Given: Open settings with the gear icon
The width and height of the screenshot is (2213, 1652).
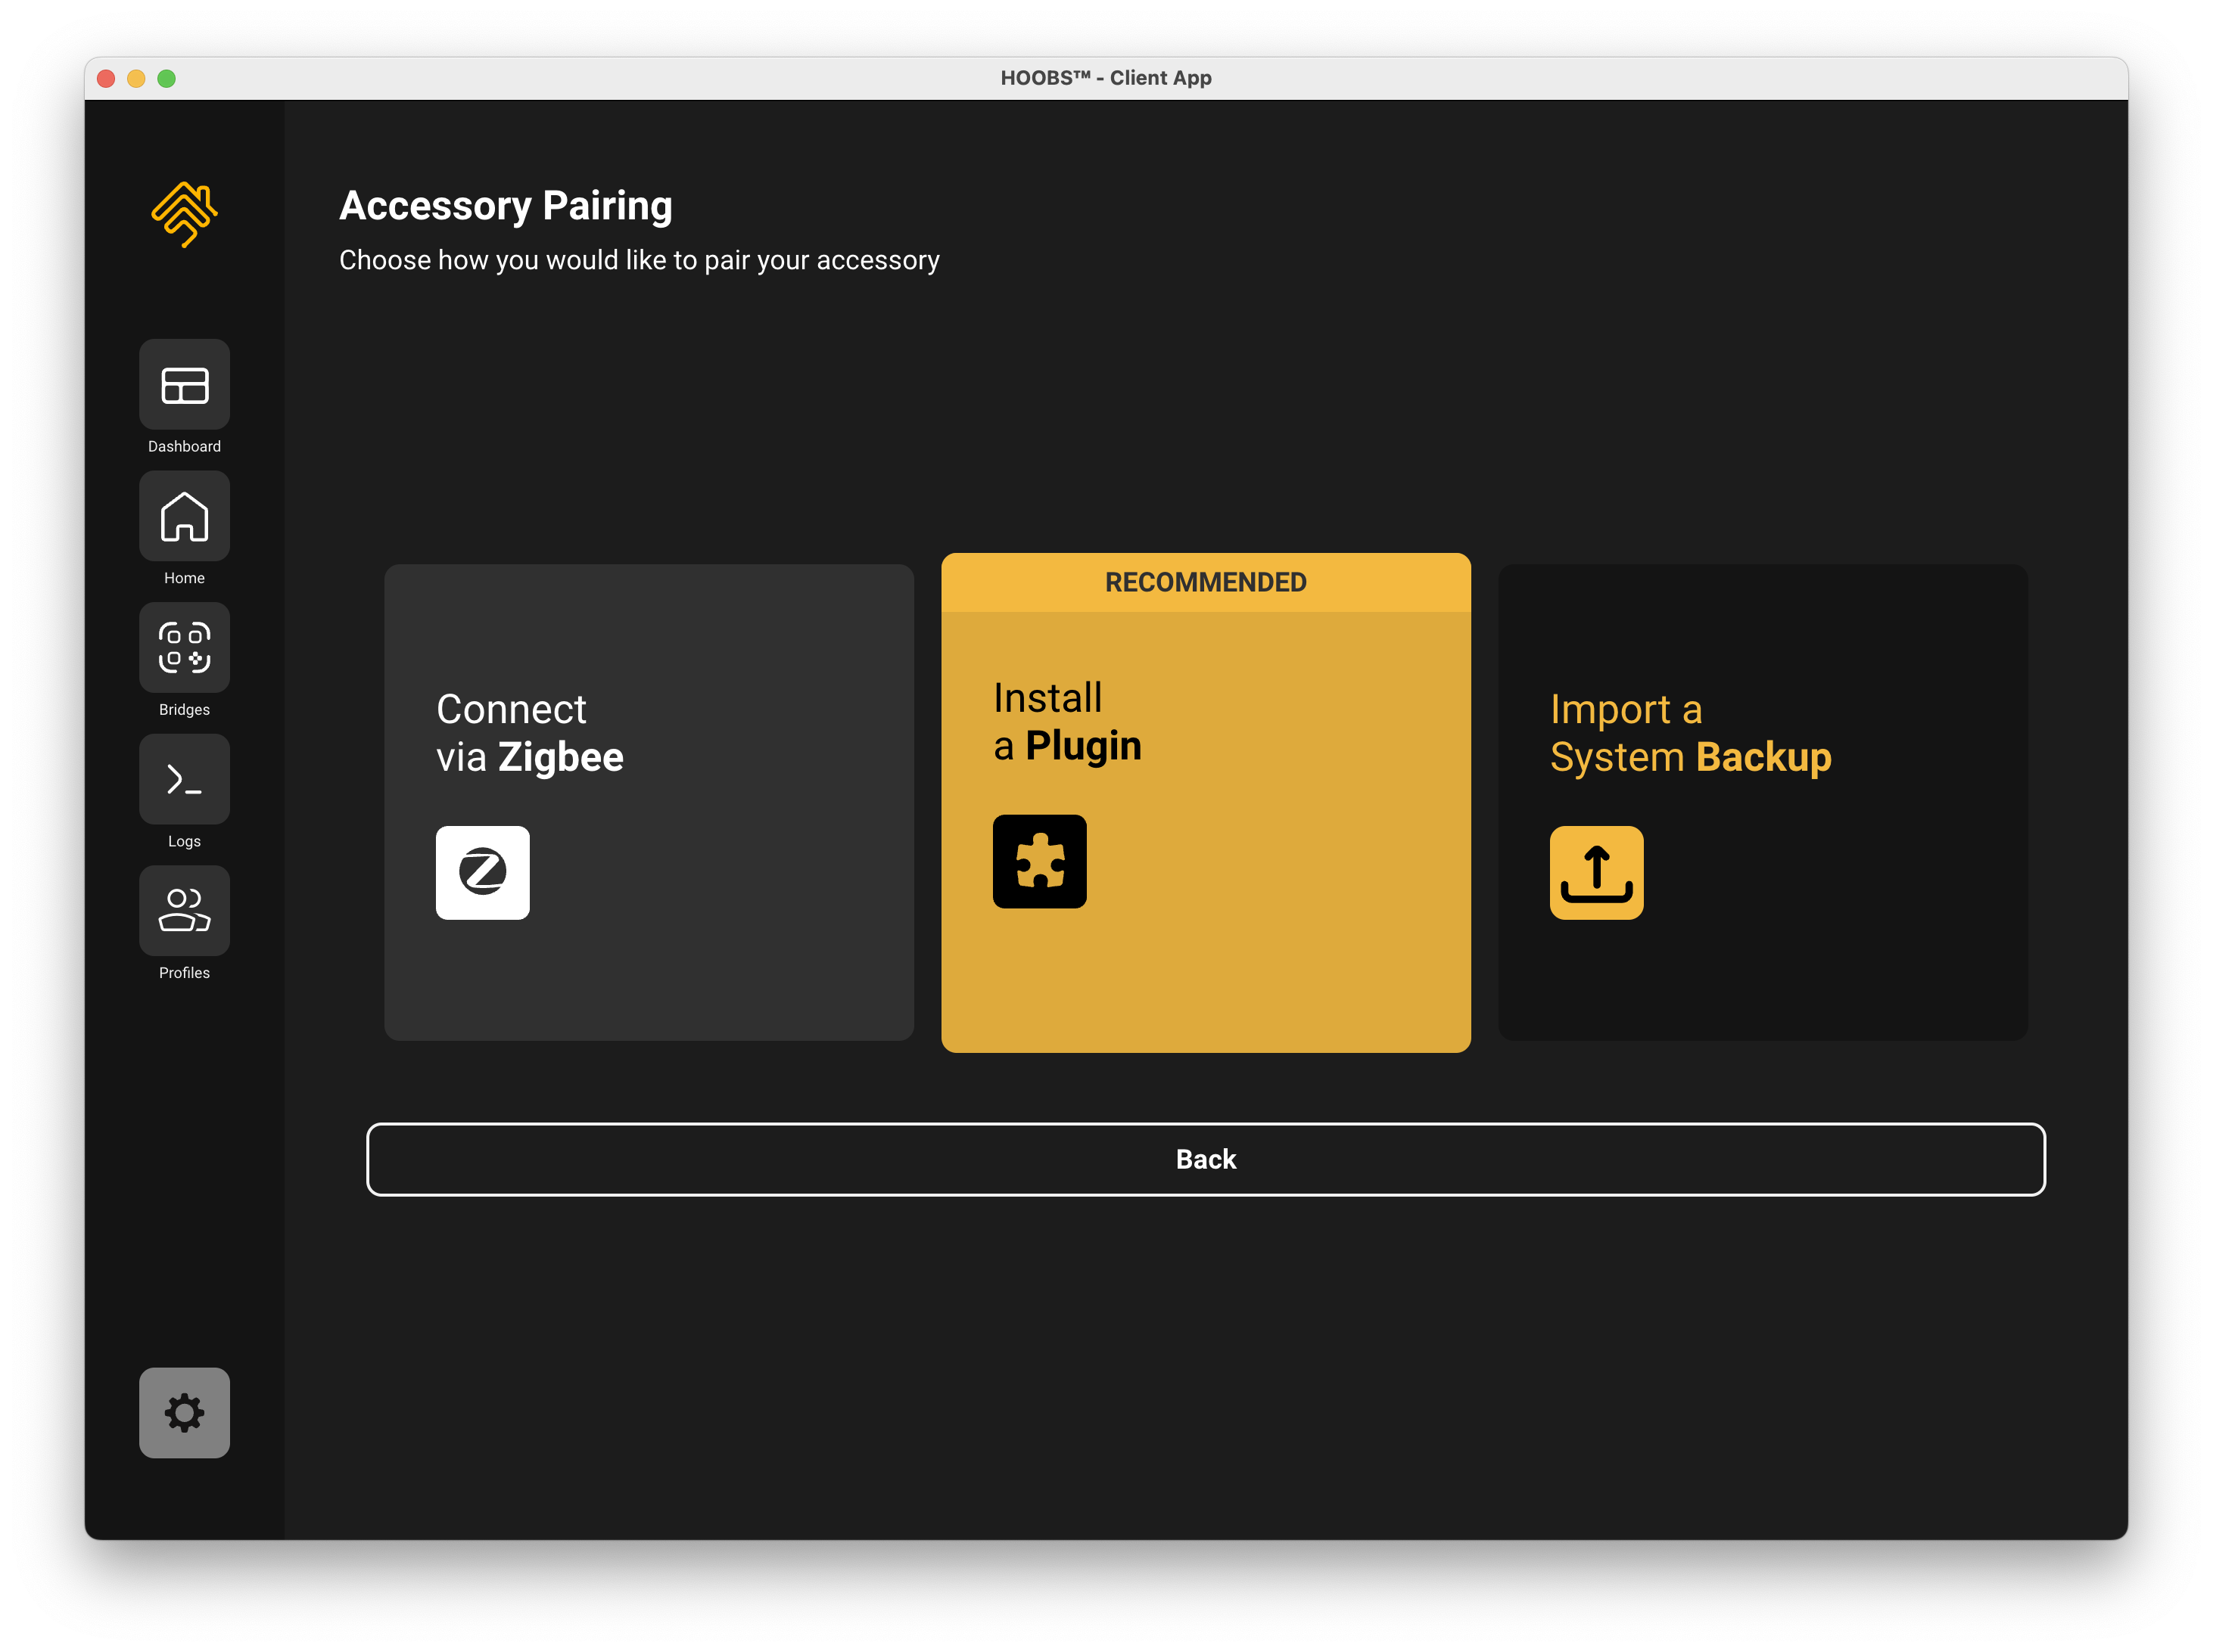Looking at the screenshot, I should tap(184, 1412).
